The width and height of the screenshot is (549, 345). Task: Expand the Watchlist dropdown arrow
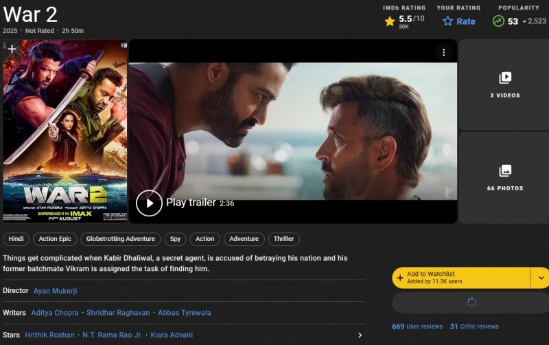(x=541, y=277)
